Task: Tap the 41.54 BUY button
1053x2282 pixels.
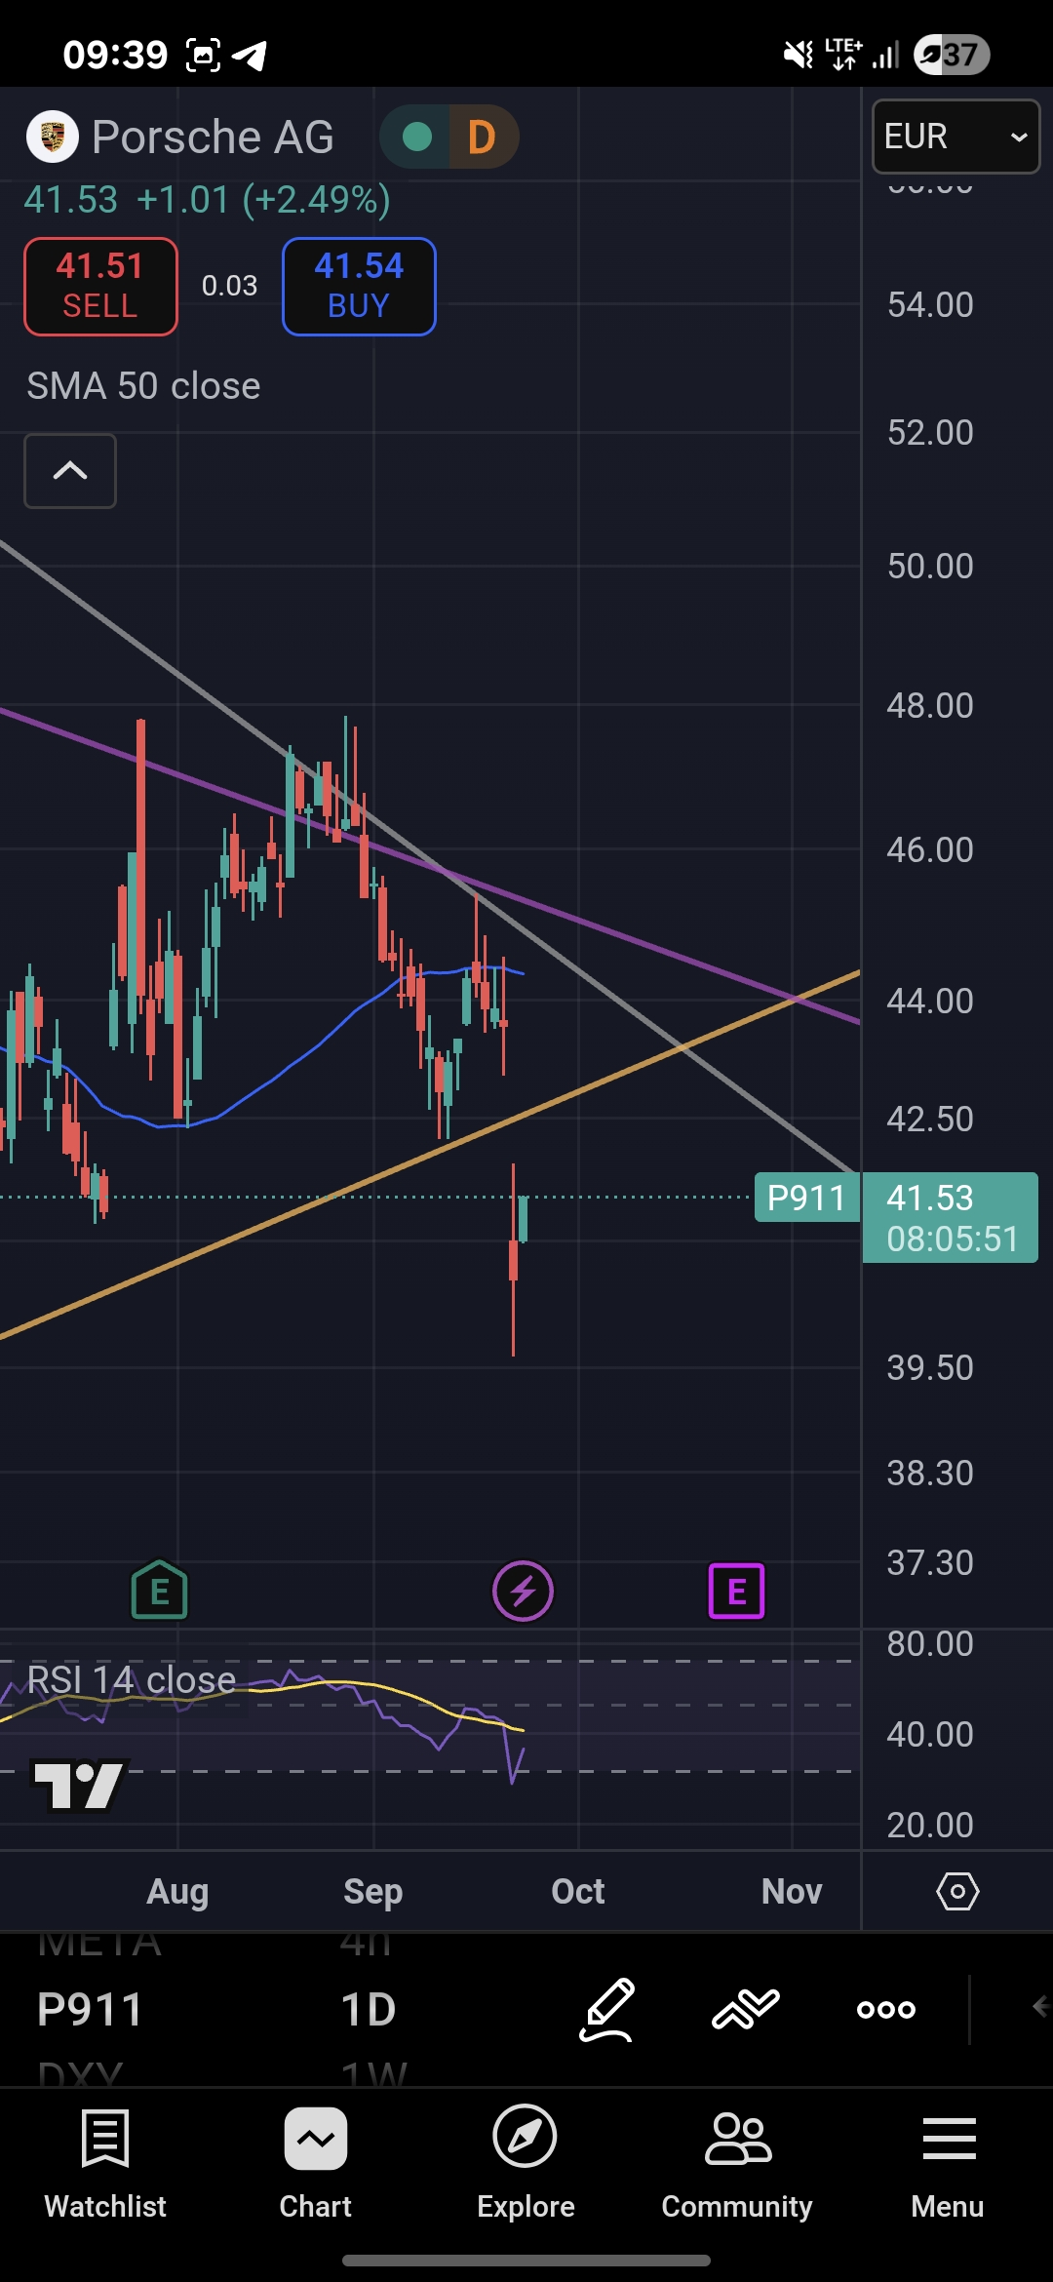Action: click(x=359, y=287)
